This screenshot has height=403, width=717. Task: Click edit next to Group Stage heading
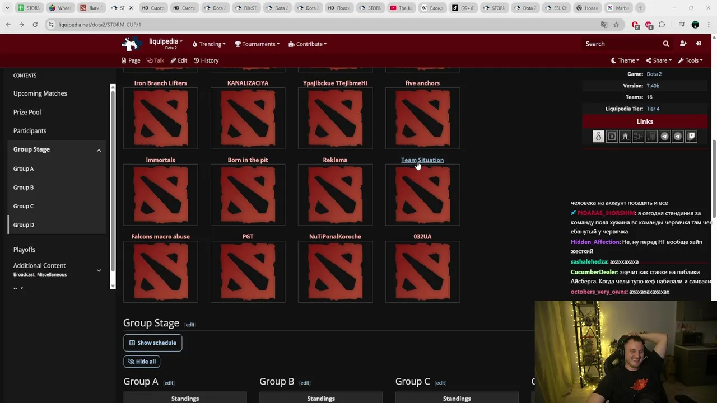click(x=190, y=325)
